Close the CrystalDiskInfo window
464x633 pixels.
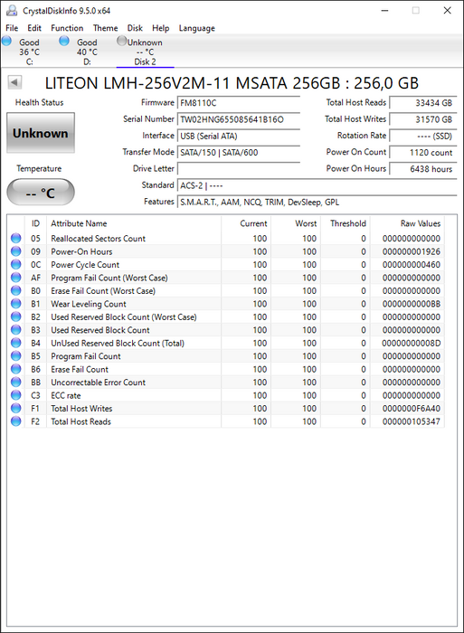pyautogui.click(x=447, y=11)
